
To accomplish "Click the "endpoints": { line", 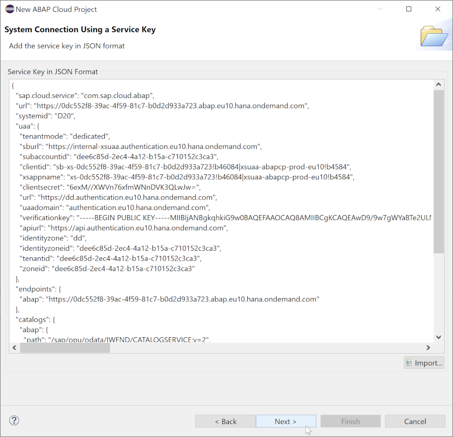I will point(38,289).
